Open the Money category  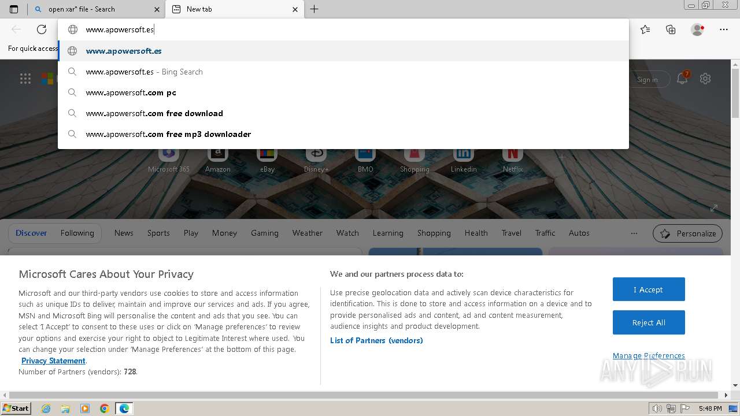click(x=224, y=233)
